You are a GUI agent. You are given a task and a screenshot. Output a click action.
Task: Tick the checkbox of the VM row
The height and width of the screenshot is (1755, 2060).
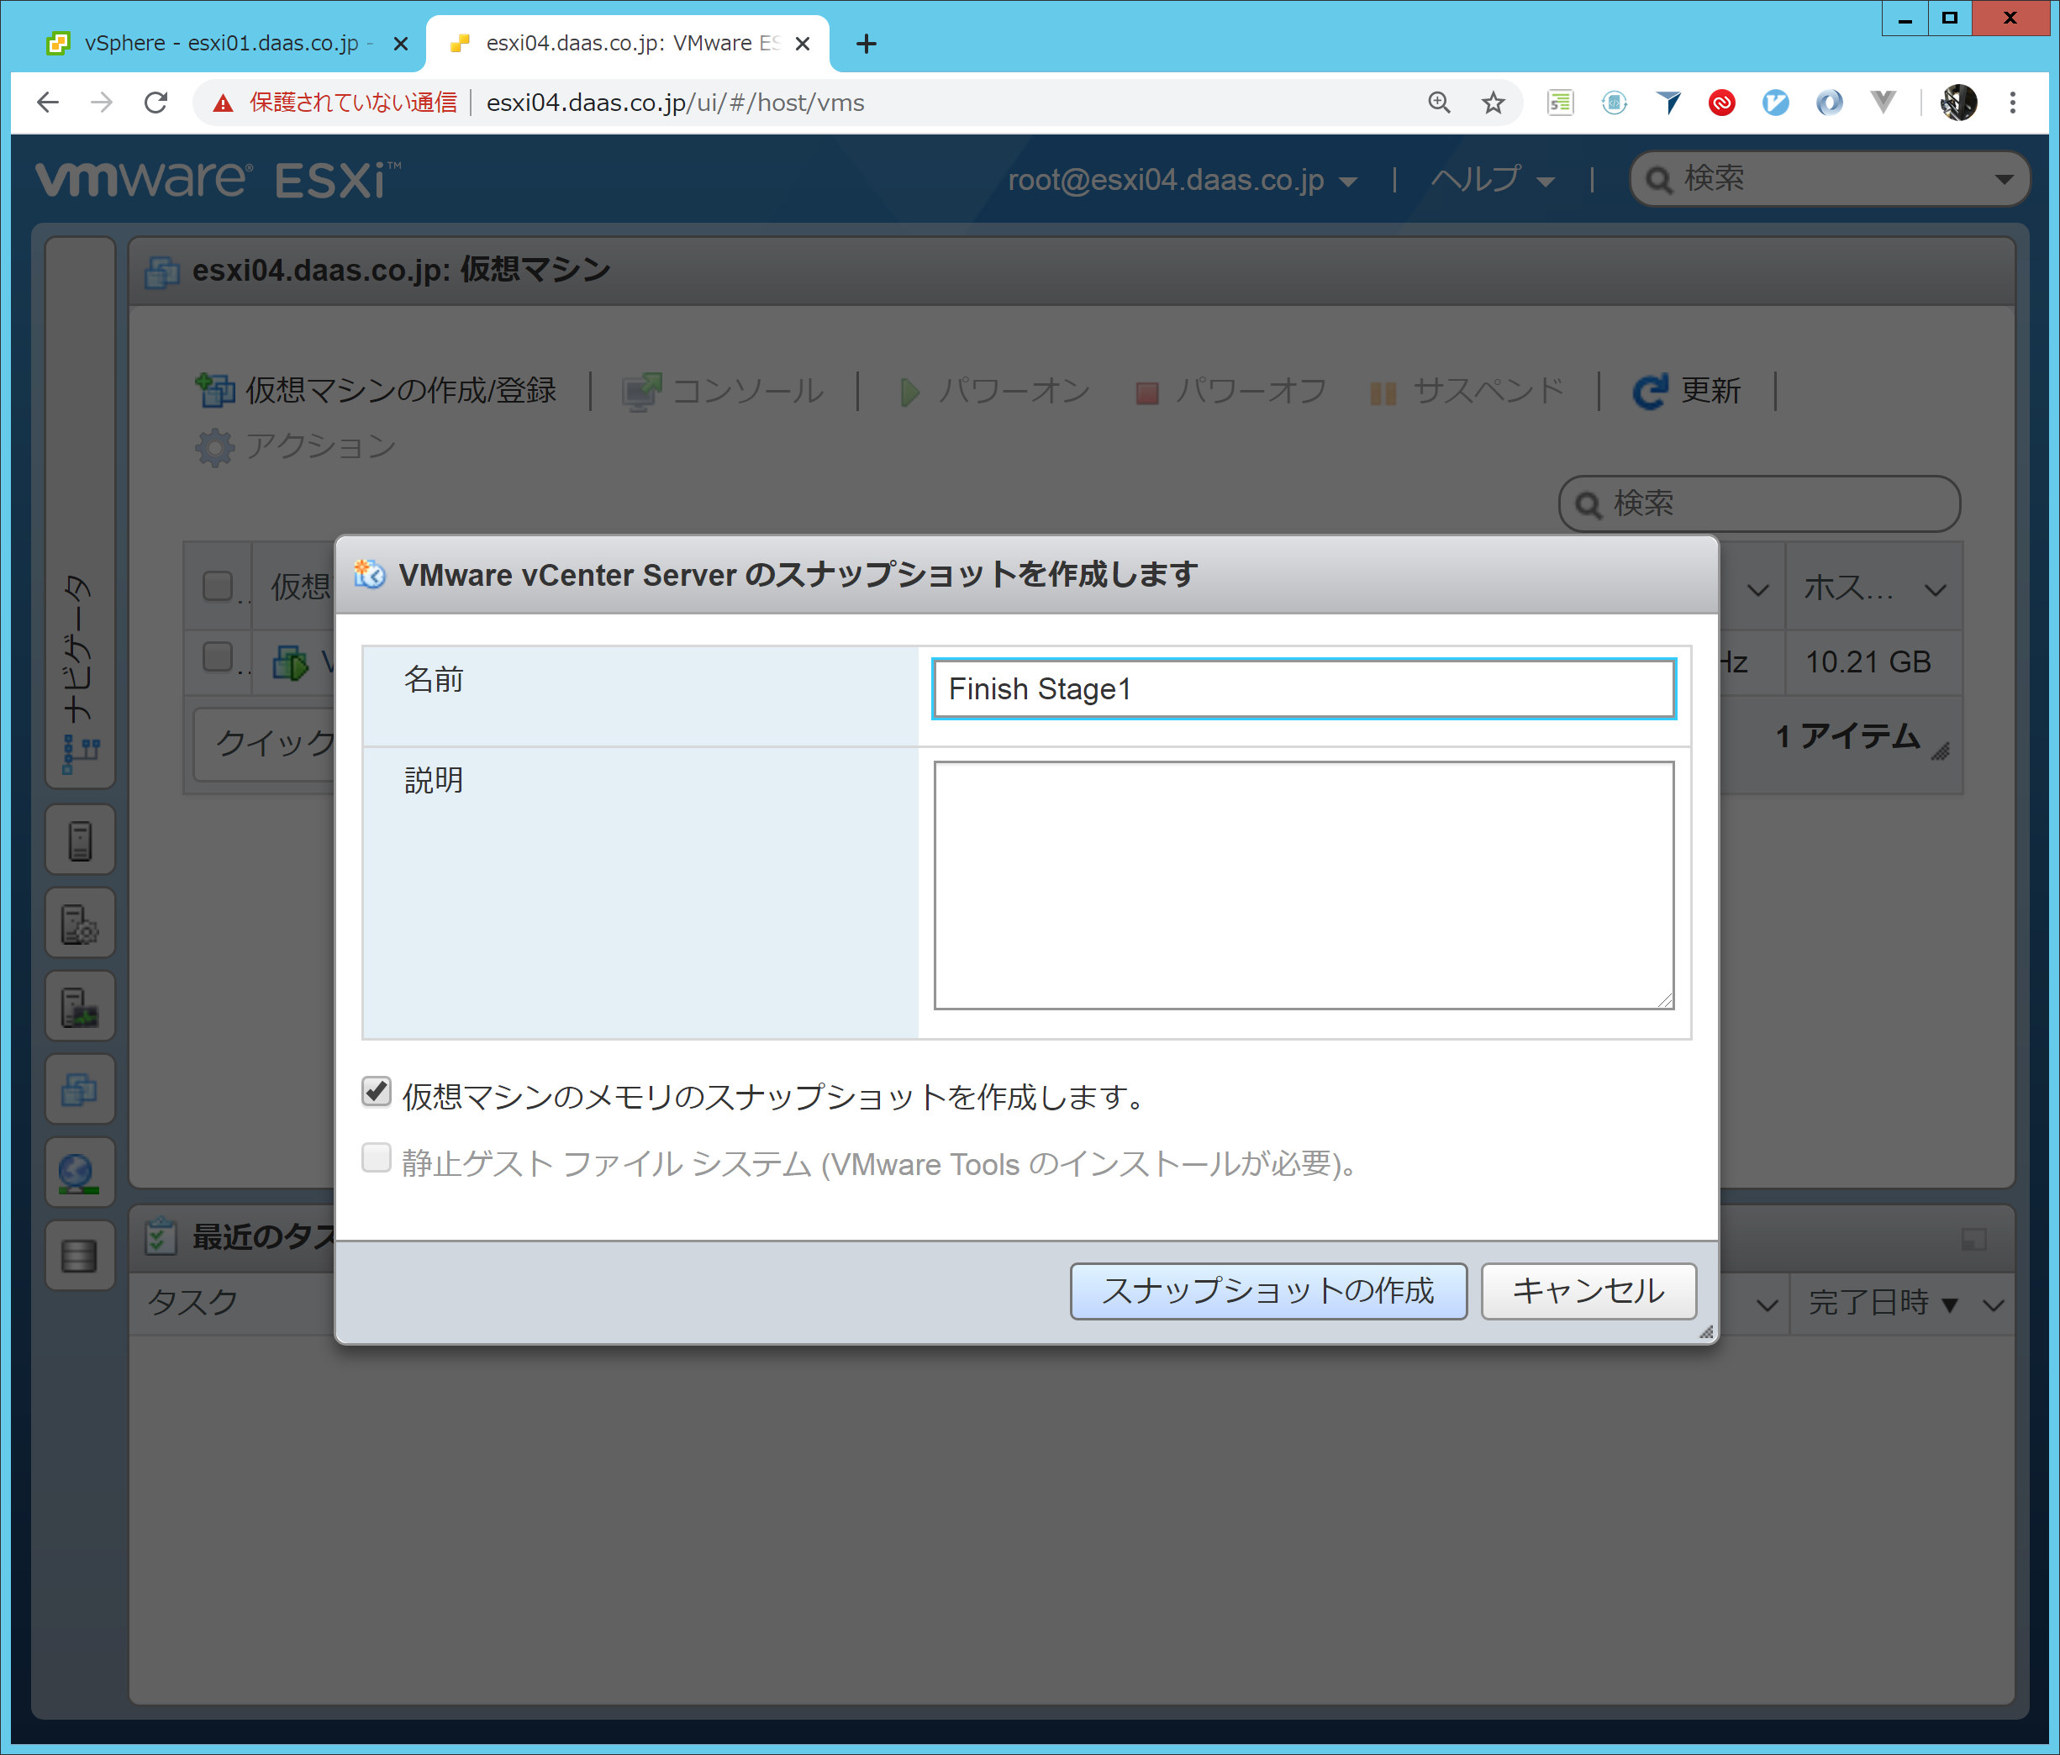tap(218, 656)
